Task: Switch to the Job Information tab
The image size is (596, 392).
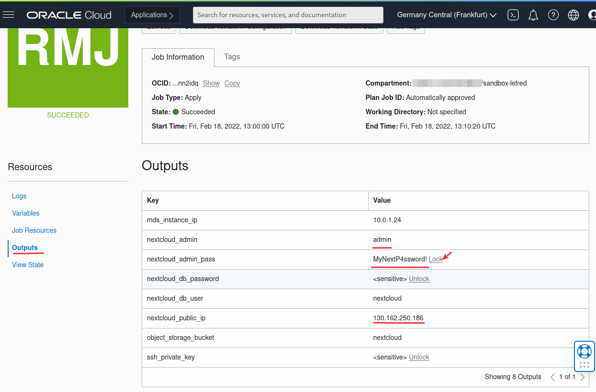Action: click(178, 57)
